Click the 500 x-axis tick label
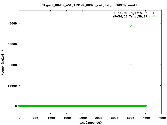 [x=35, y=118]
